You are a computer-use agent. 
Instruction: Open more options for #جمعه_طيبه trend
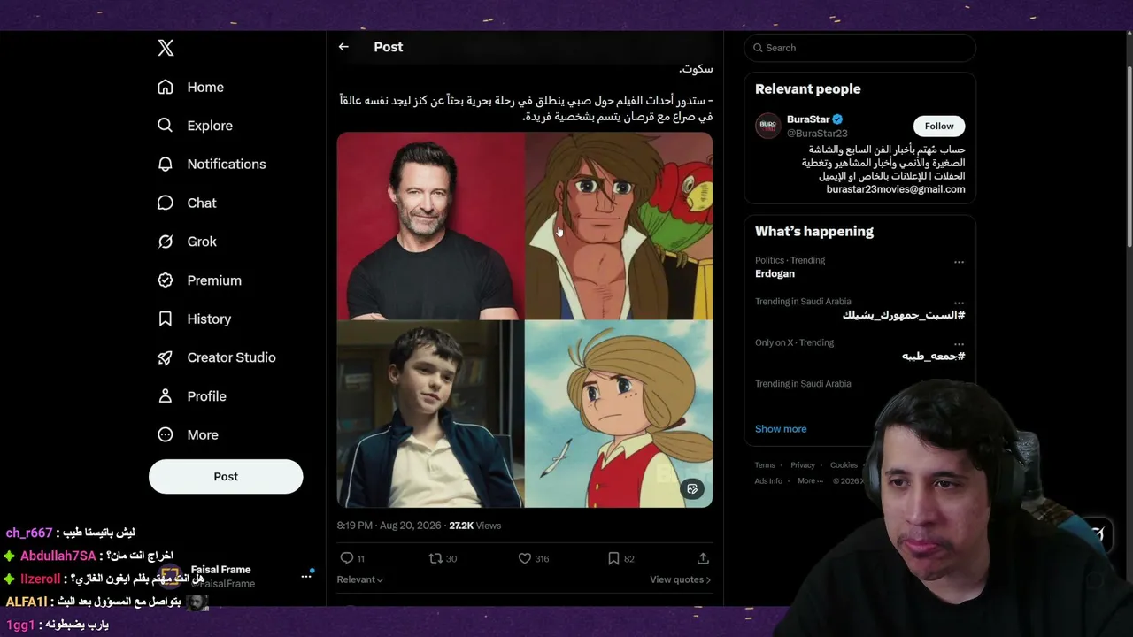(x=959, y=343)
